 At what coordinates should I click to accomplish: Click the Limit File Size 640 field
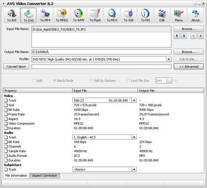pos(161,81)
